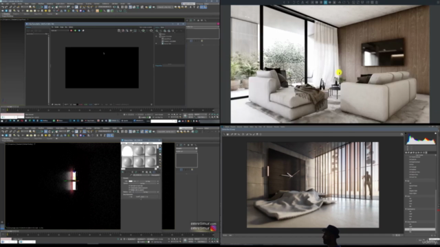Click the white Color swatch in material parameters
The image size is (440, 247).
[131, 181]
